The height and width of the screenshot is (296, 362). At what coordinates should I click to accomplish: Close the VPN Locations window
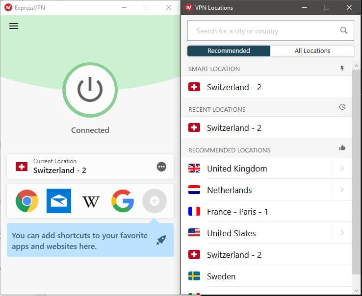tap(349, 7)
